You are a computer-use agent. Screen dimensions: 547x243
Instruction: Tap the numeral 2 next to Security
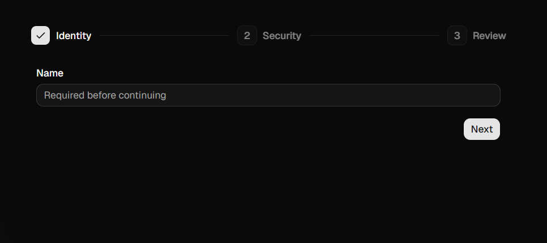247,36
